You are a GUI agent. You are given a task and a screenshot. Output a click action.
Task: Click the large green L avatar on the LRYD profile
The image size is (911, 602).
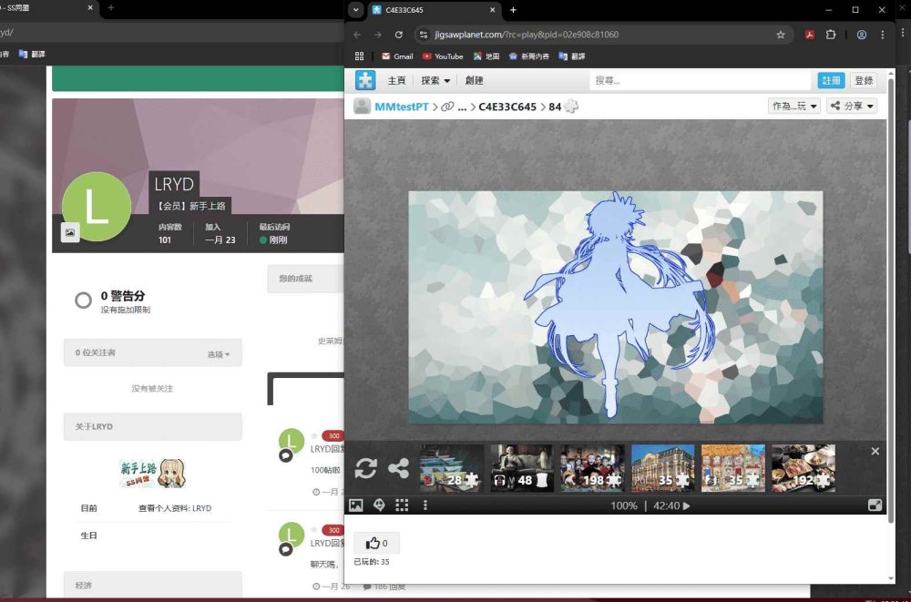click(x=97, y=207)
